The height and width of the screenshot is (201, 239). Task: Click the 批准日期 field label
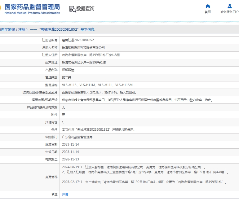point(51,145)
